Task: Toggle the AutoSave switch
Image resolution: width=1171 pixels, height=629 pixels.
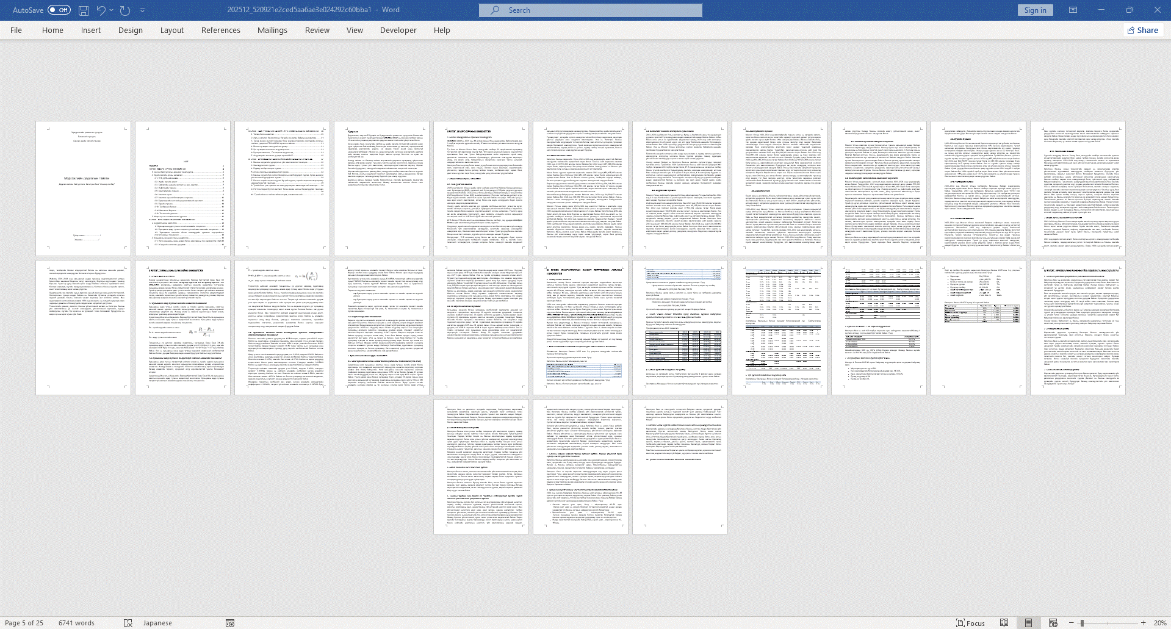Action: pyautogui.click(x=59, y=10)
